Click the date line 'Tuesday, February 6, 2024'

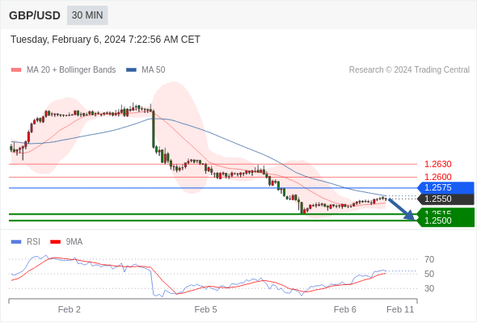click(105, 40)
